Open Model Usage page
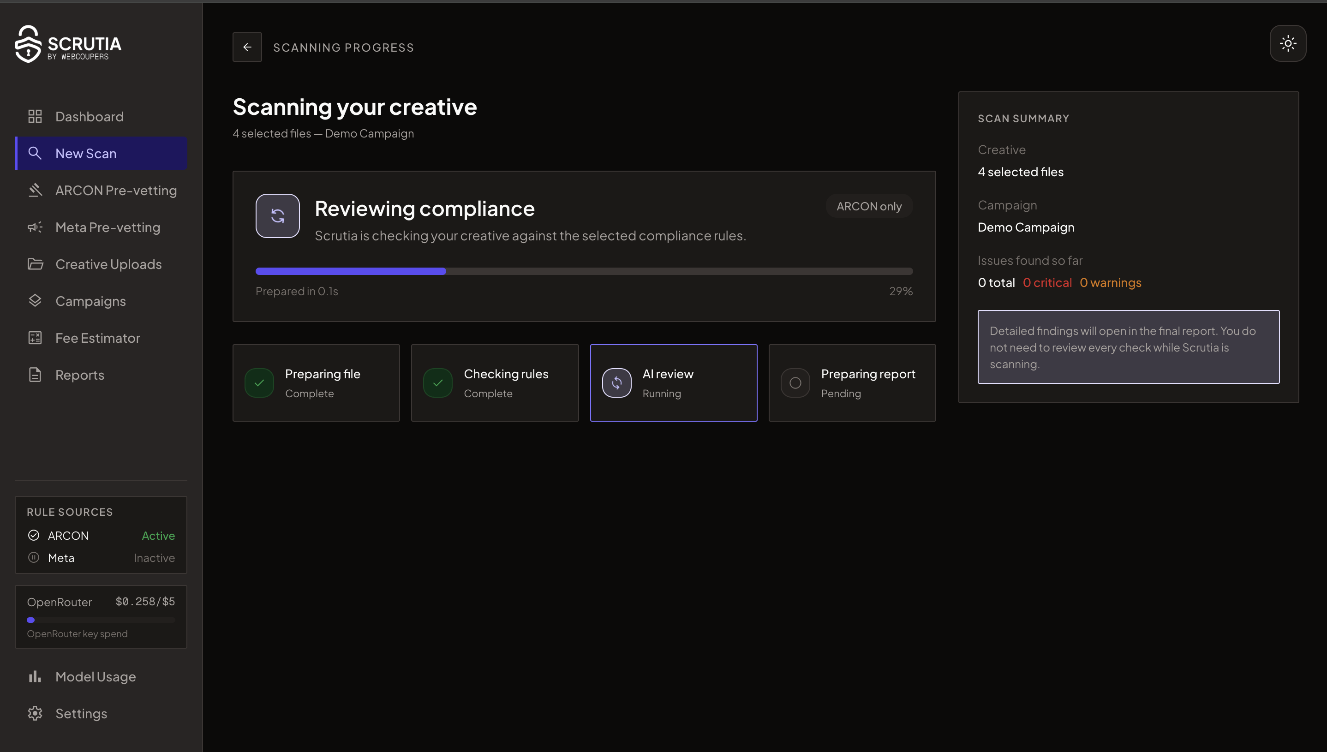The width and height of the screenshot is (1327, 752). point(101,676)
